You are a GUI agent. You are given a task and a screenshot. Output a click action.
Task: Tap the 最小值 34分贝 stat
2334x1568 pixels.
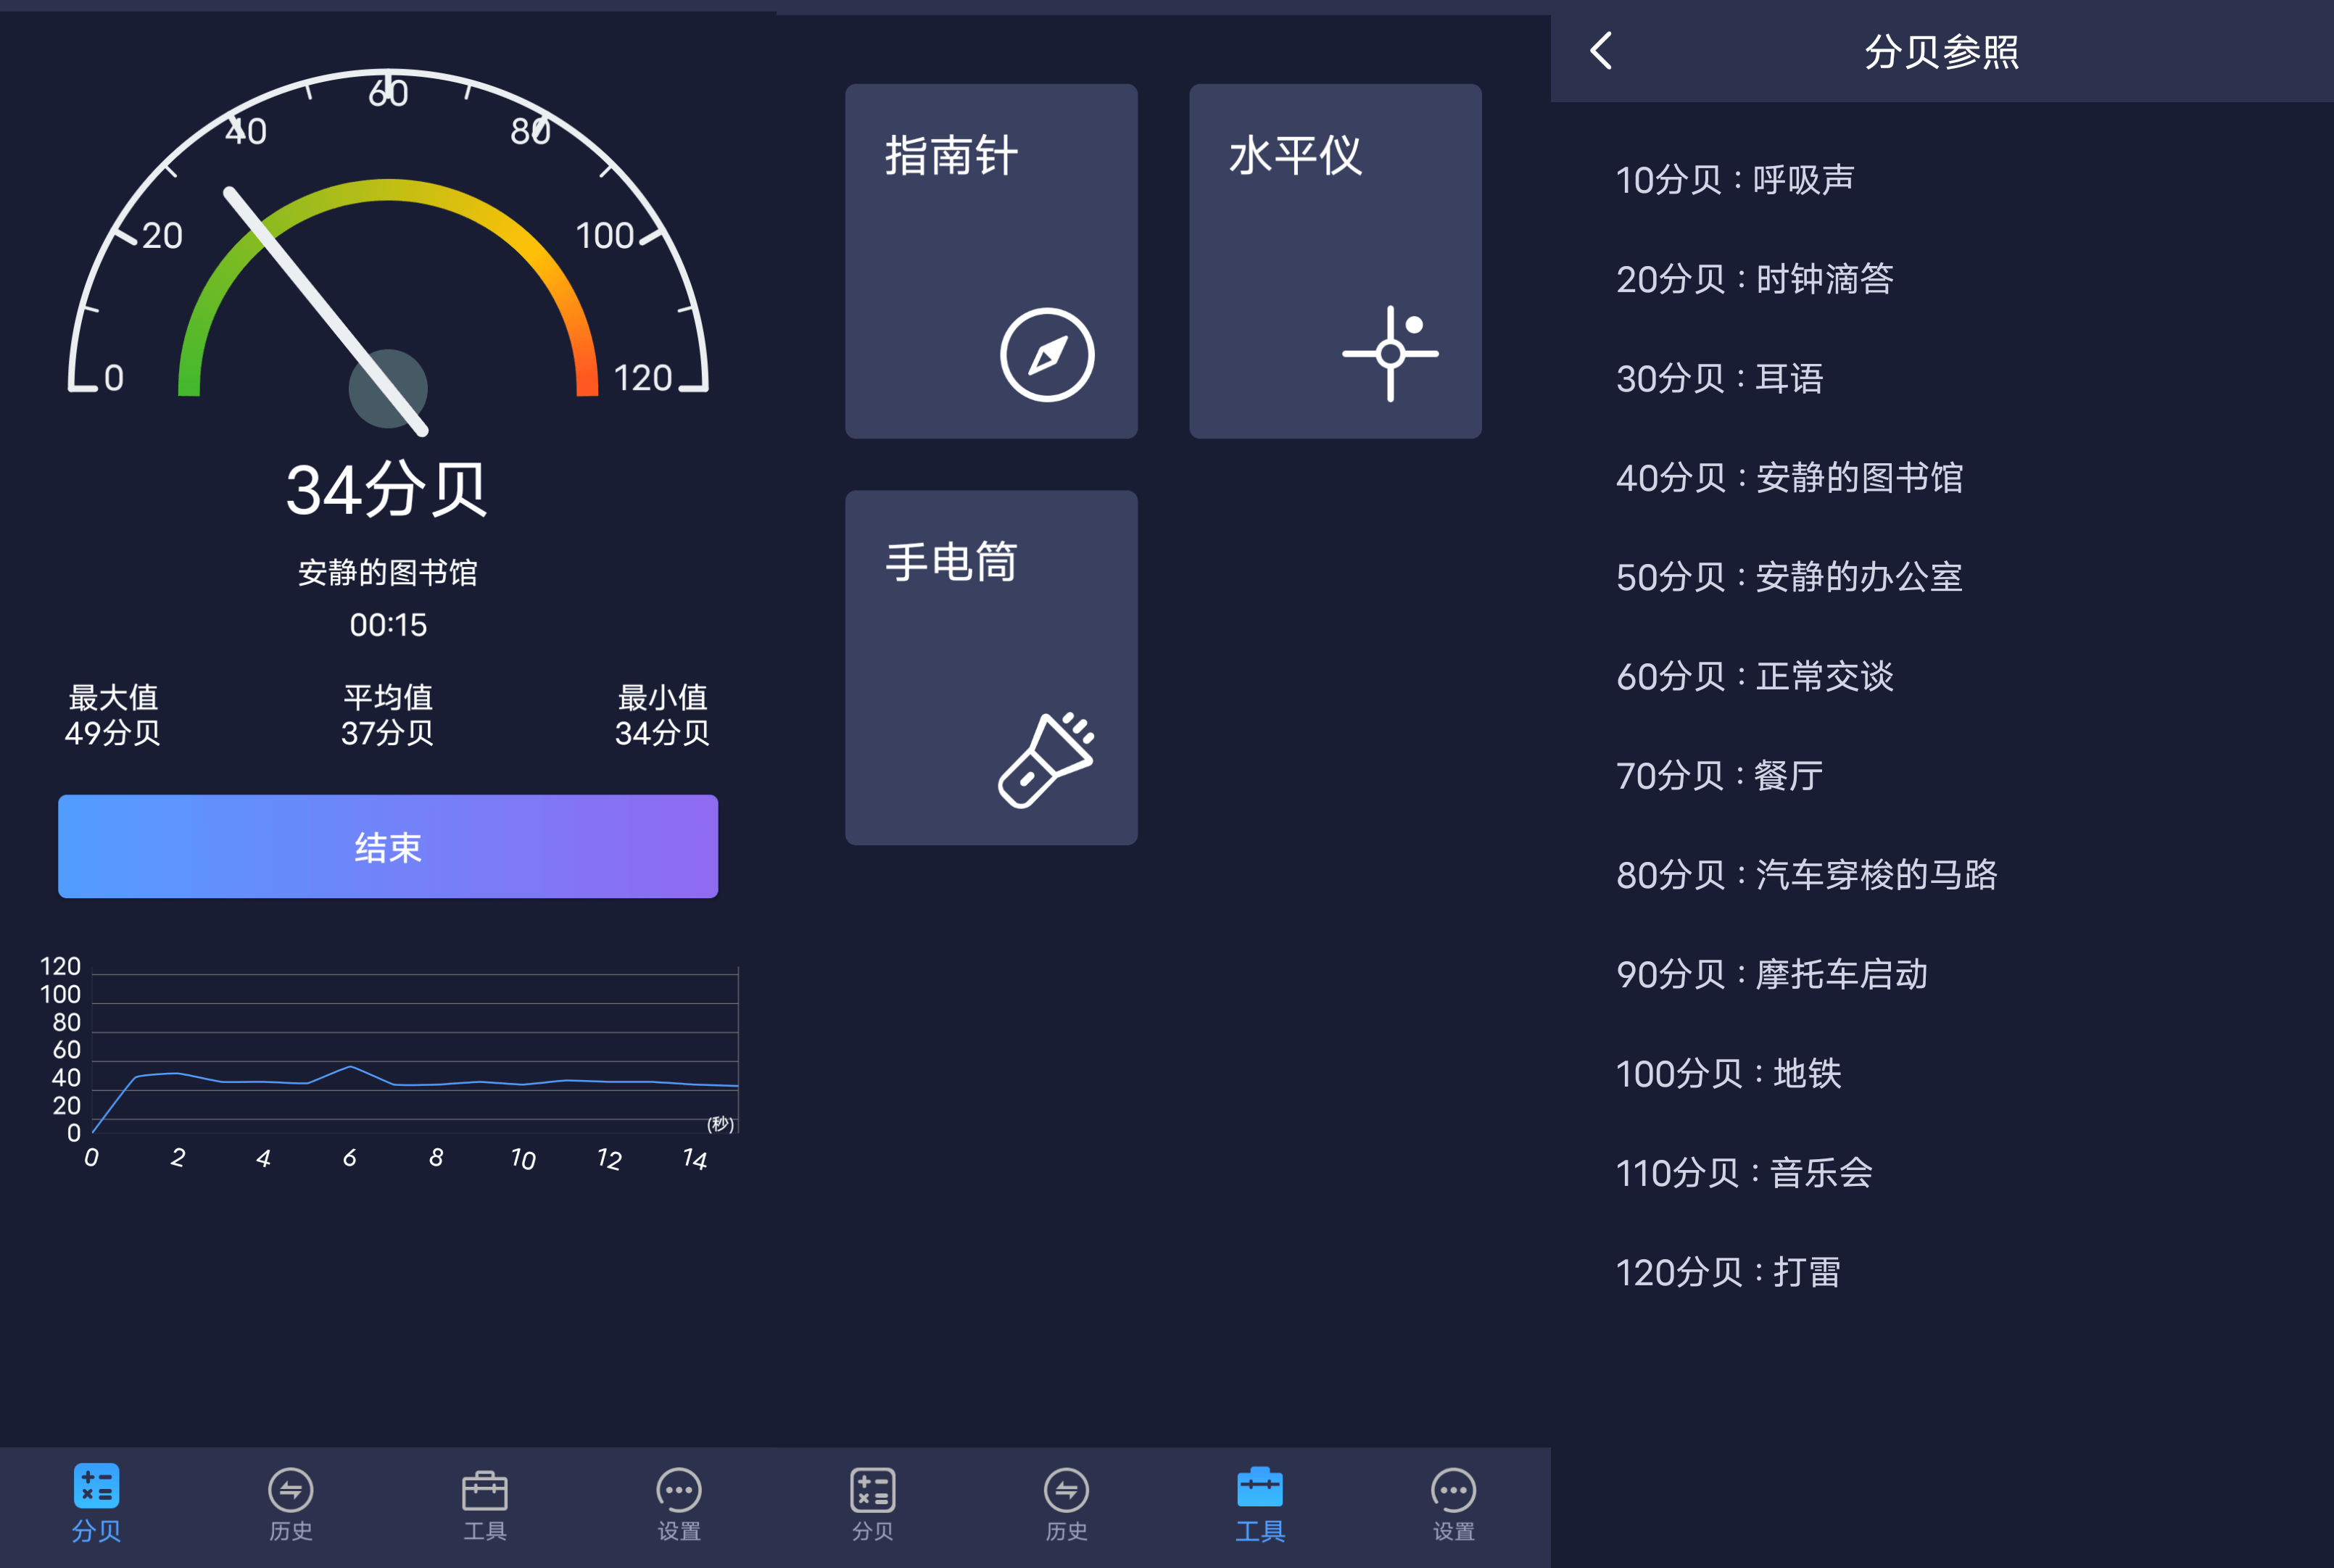tap(662, 715)
